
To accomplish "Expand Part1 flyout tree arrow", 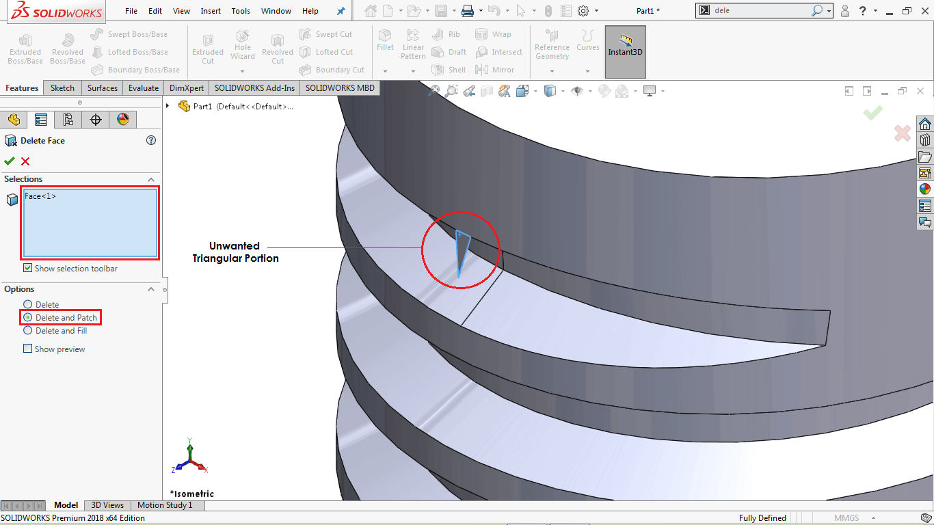I will coord(168,106).
